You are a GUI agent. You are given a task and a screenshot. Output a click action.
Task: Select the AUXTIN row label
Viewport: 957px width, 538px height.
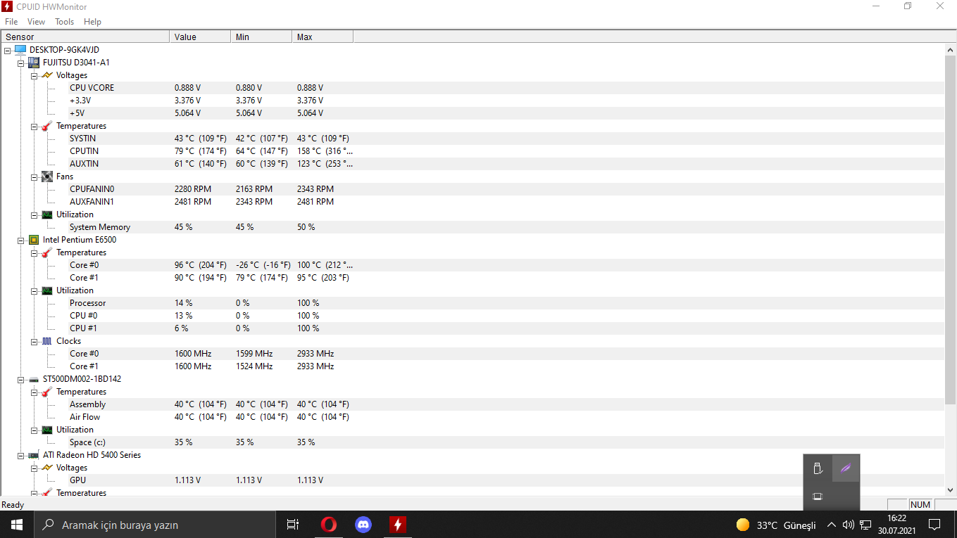coord(84,164)
